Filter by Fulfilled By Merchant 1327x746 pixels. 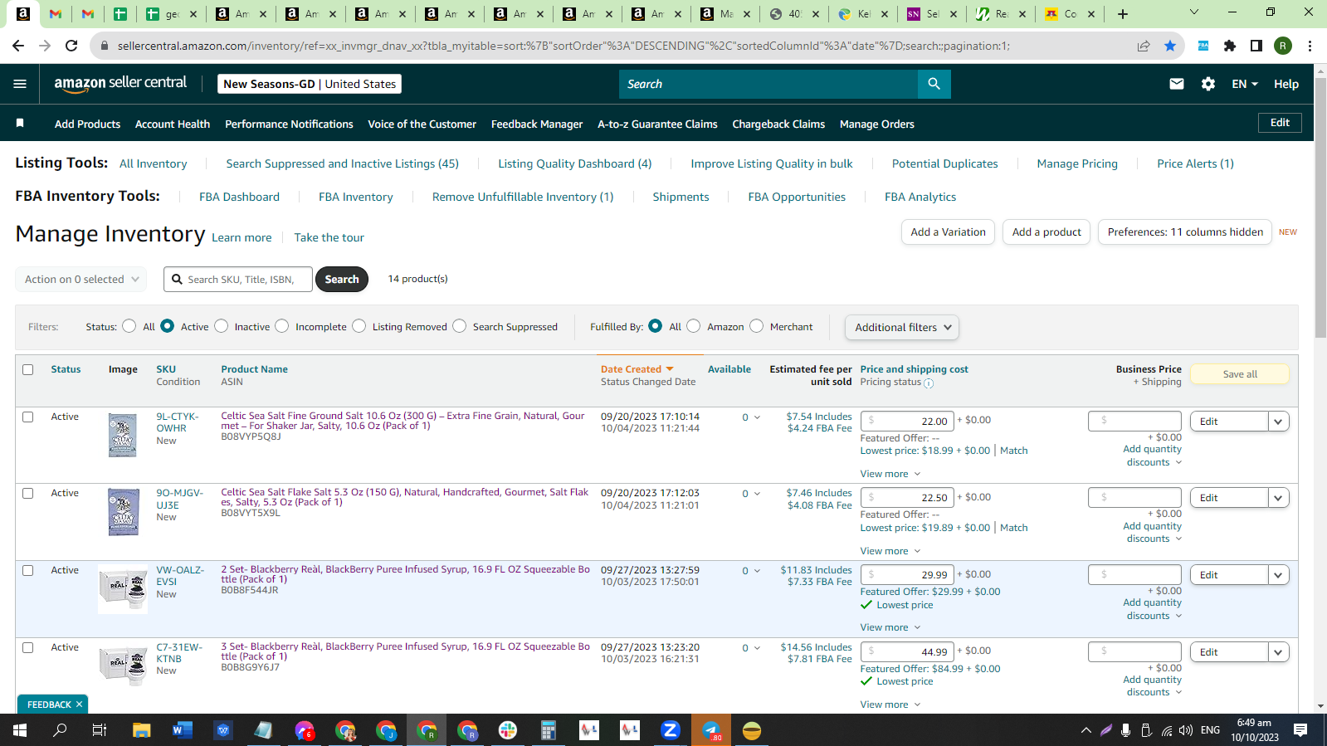(757, 326)
